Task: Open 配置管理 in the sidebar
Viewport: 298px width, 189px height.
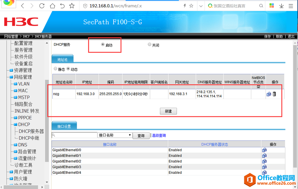Action: [24, 43]
